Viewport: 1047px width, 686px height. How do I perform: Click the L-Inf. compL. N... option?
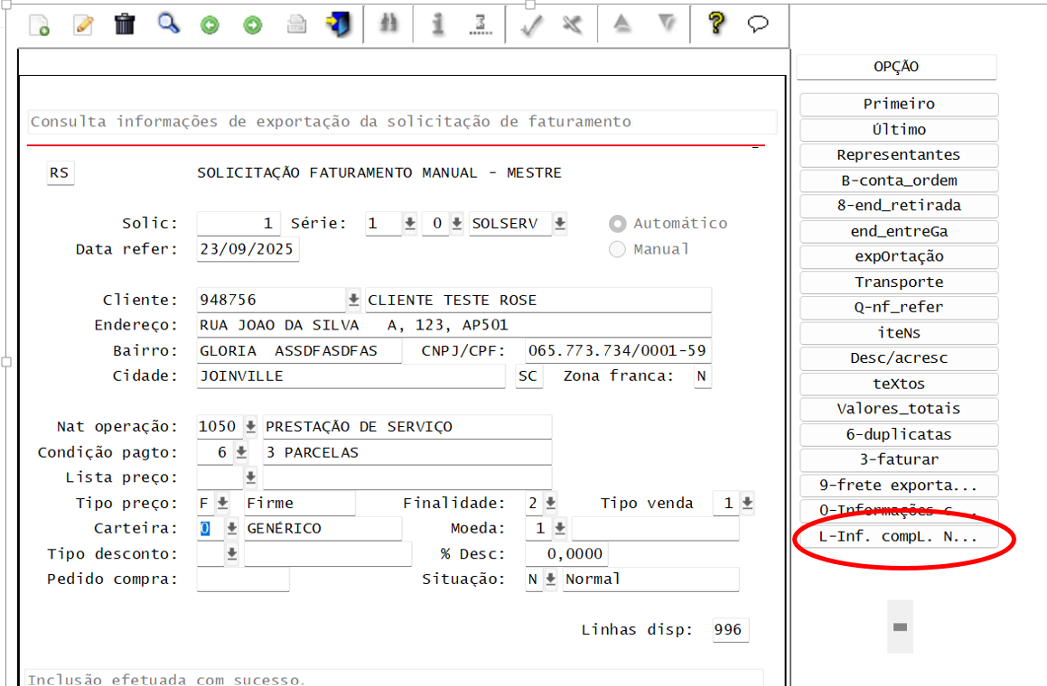899,536
